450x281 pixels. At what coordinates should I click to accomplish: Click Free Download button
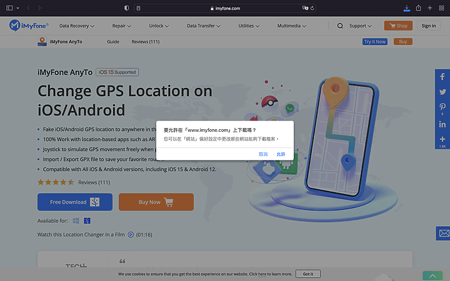coord(75,202)
